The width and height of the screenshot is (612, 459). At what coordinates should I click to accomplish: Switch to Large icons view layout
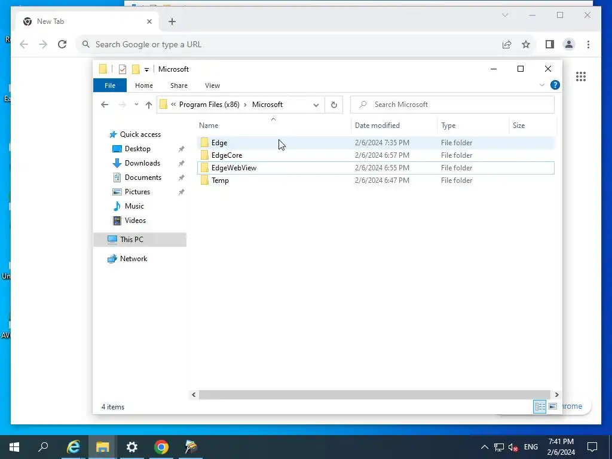click(x=552, y=406)
